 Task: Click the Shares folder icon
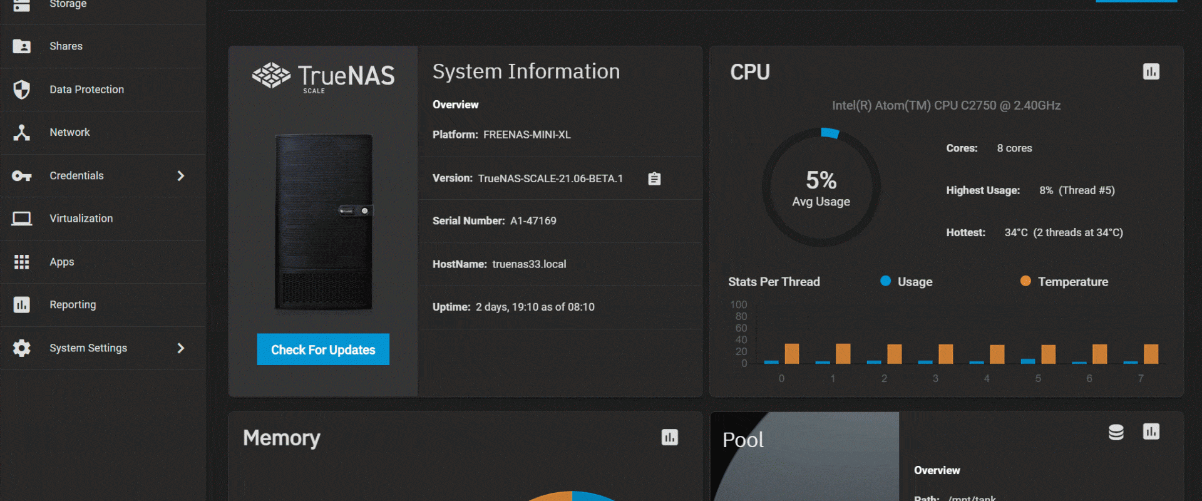22,46
